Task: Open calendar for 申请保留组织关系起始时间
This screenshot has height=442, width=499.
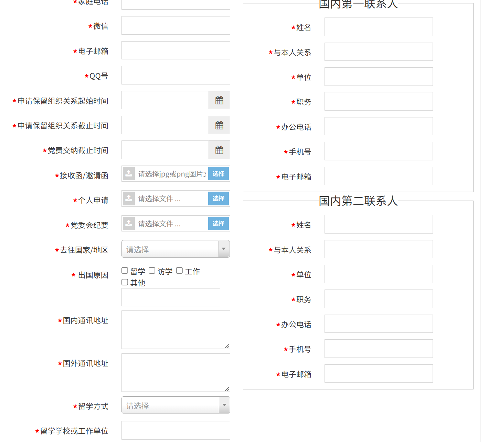Action: coord(219,100)
